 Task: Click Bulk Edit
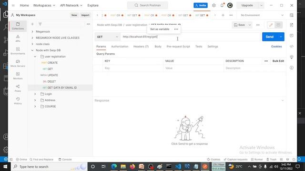(278, 61)
